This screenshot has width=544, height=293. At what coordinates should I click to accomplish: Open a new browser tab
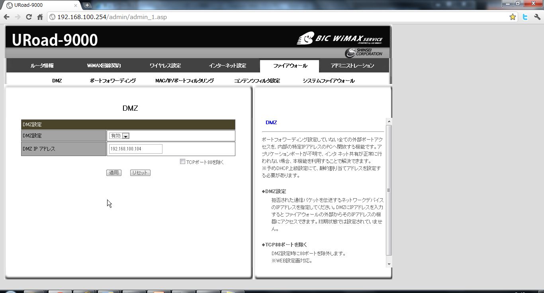pos(87,5)
